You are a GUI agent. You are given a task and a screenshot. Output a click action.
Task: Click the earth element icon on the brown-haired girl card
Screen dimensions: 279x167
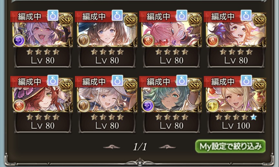point(83,40)
